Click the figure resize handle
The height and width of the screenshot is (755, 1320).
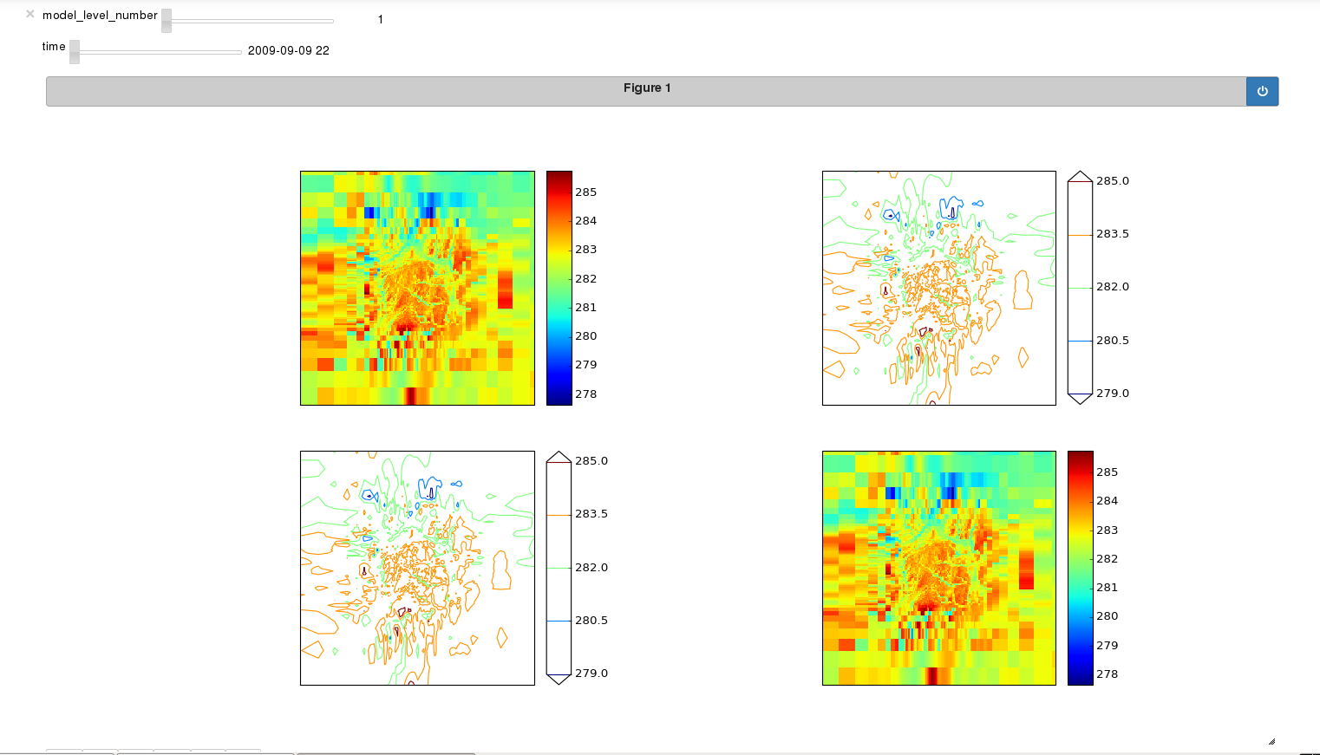(1272, 741)
